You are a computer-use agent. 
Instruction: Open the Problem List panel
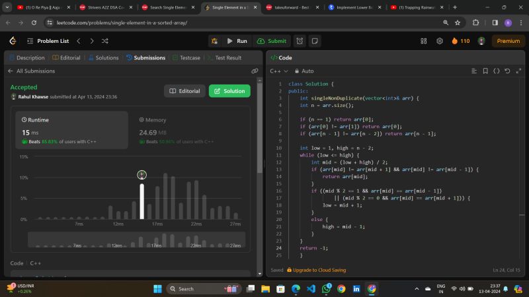click(x=48, y=41)
